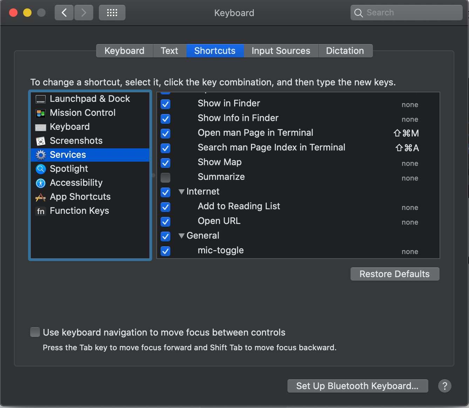Select Function Keys category text

(80, 211)
